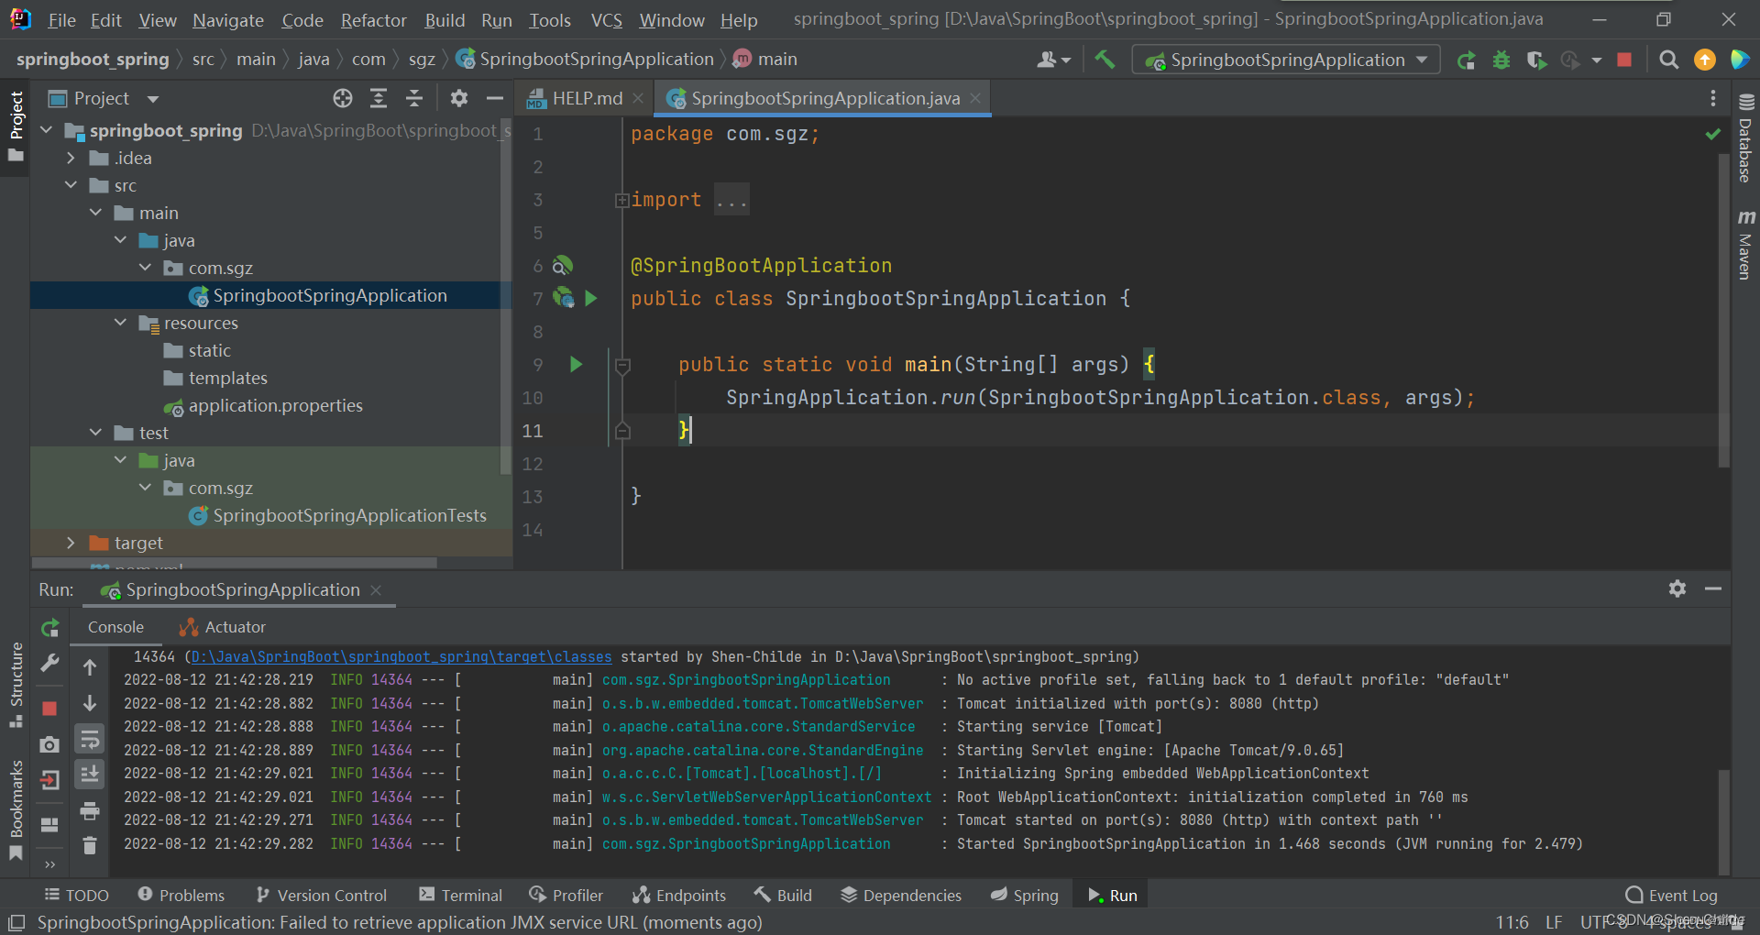Clear console with trash icon
1760x935 pixels.
point(90,845)
